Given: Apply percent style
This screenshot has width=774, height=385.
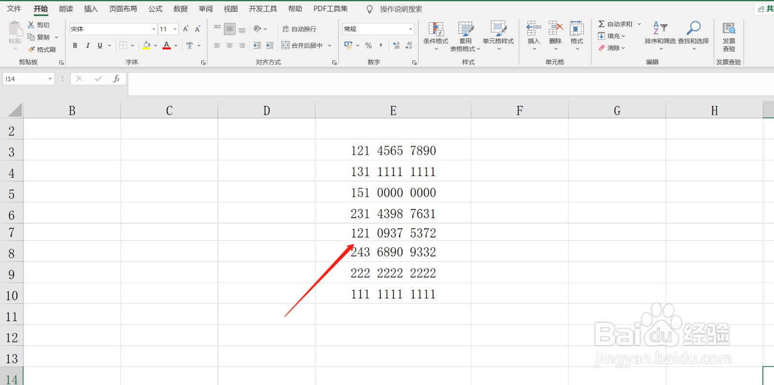Looking at the screenshot, I should tap(369, 45).
